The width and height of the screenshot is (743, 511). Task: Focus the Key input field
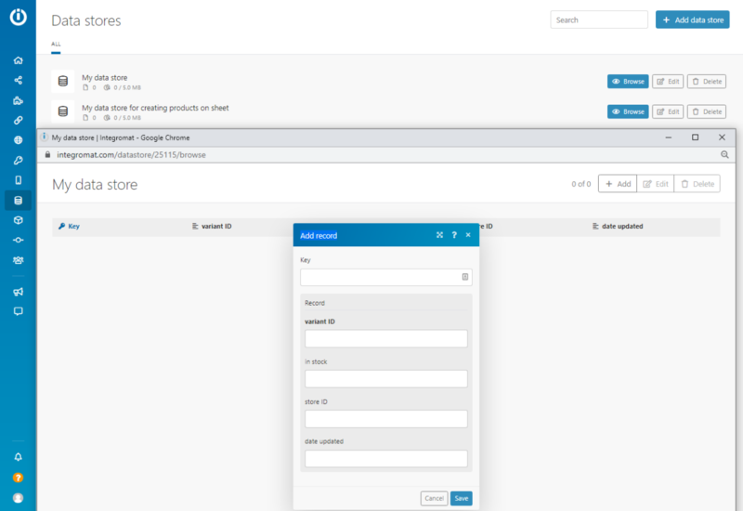pyautogui.click(x=381, y=277)
